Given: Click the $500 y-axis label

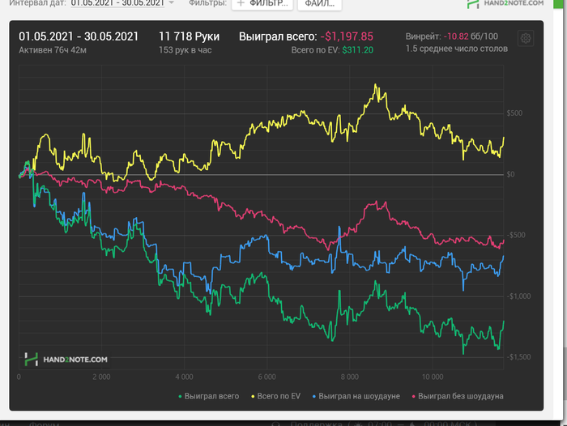Looking at the screenshot, I should (x=514, y=113).
